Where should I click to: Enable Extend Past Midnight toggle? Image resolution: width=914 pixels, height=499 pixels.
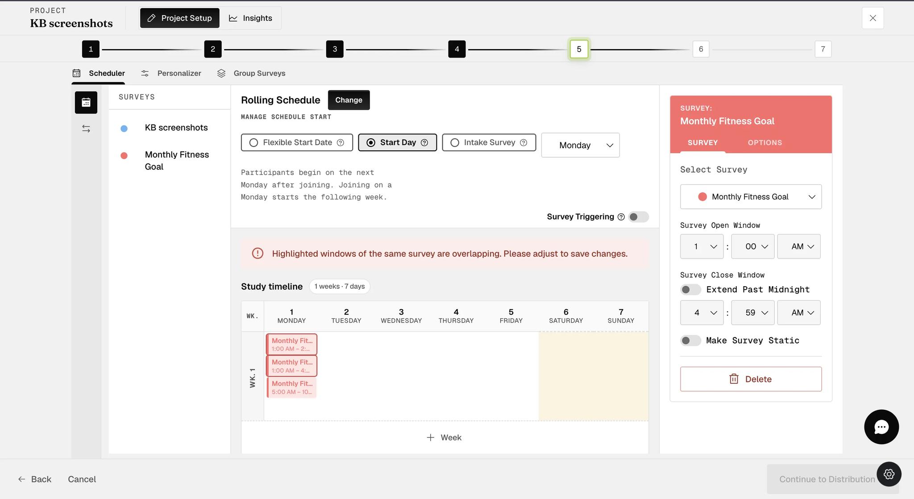pos(690,290)
